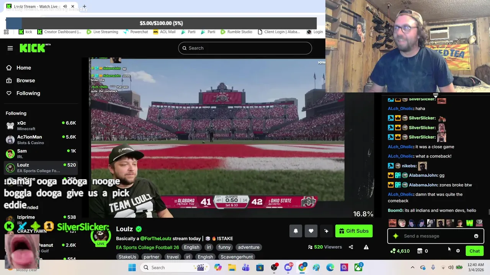Open Creator Dashboard bookmark

pos(59,32)
